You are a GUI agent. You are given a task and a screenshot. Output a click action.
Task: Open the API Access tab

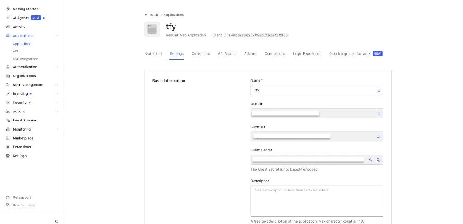point(227,54)
